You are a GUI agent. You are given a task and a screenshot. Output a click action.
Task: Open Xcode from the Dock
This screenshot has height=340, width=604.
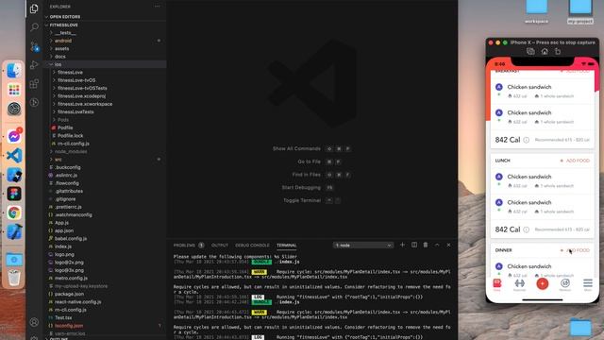coord(14,232)
